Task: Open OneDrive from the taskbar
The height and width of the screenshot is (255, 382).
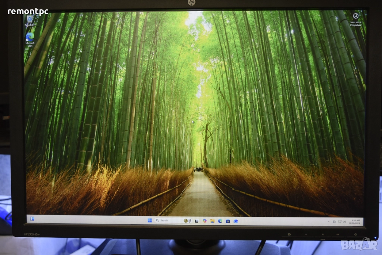Action: [x=235, y=221]
